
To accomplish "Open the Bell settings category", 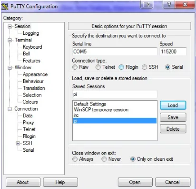I will click(x=26, y=54).
